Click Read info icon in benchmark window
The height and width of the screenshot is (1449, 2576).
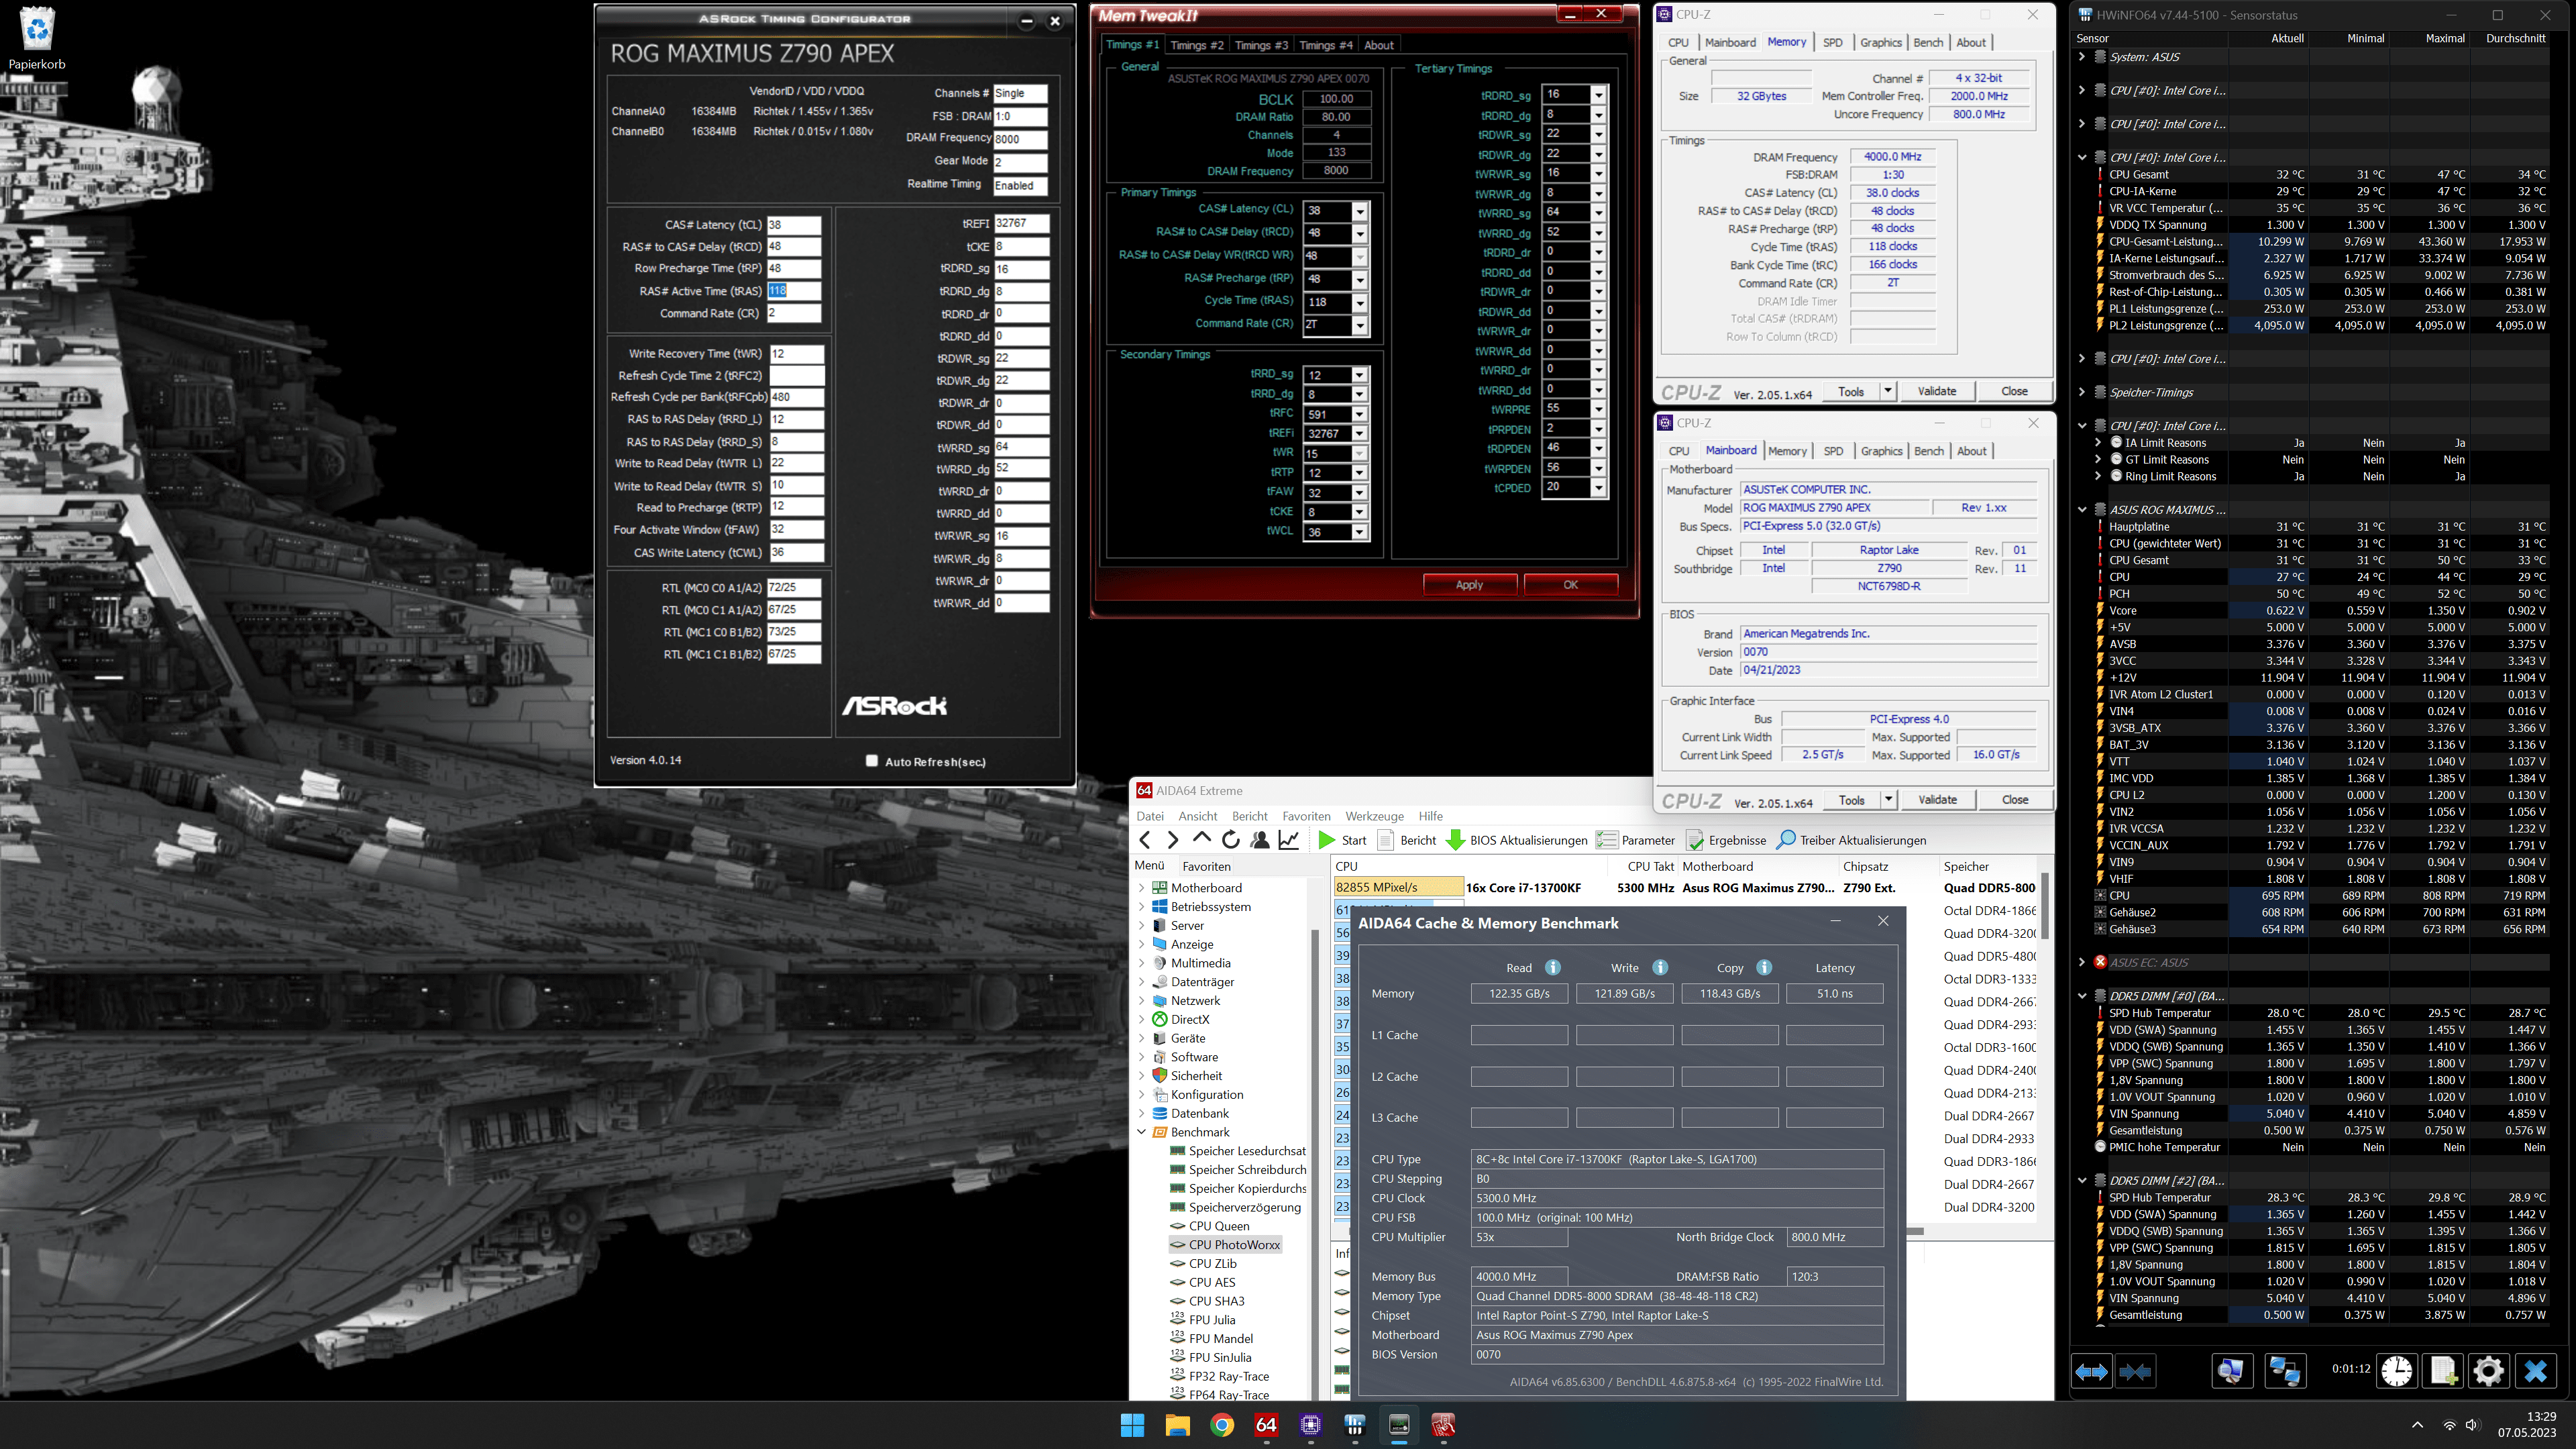tap(1553, 967)
